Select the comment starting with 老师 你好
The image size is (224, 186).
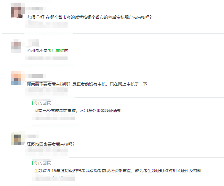coord(89,17)
